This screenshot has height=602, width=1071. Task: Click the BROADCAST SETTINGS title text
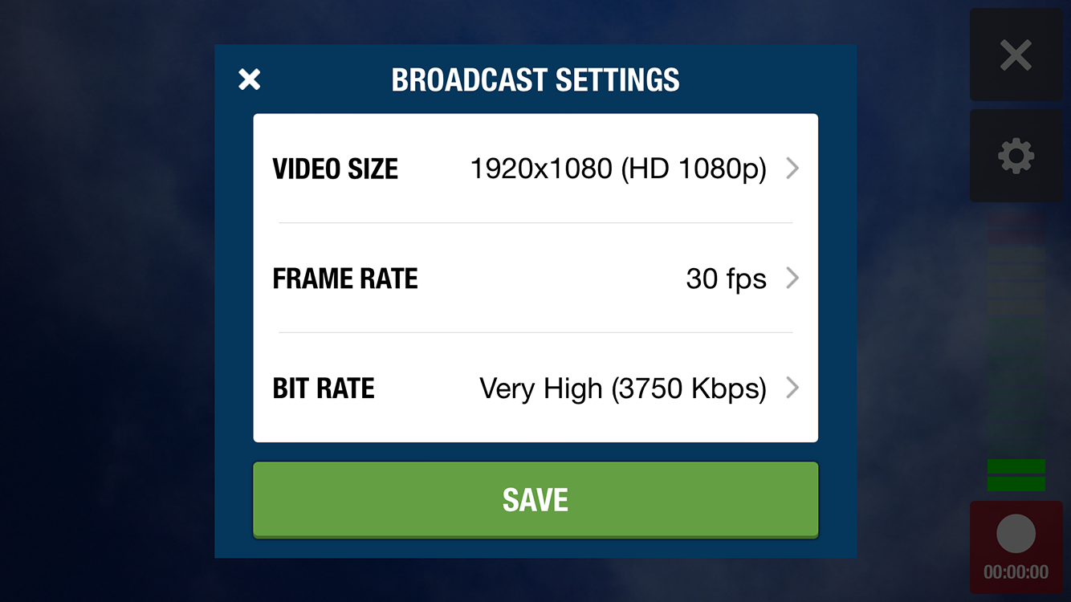pyautogui.click(x=535, y=80)
